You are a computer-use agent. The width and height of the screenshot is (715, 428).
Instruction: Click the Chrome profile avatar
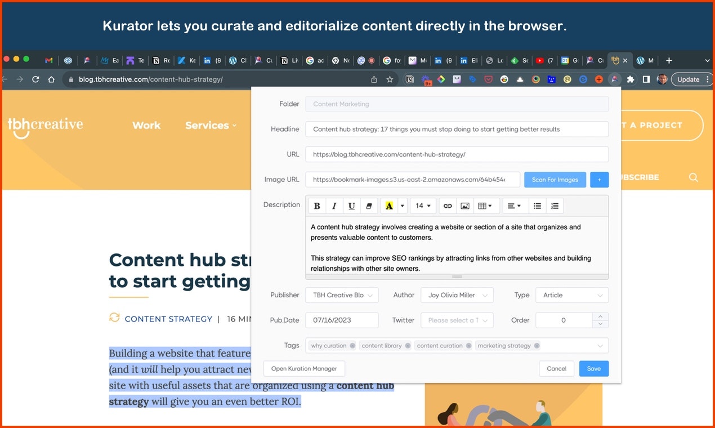point(662,79)
